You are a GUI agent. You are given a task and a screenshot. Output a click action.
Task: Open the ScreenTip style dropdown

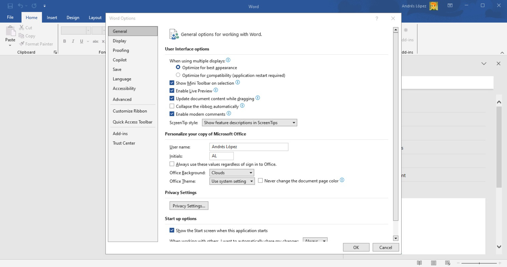click(x=293, y=122)
